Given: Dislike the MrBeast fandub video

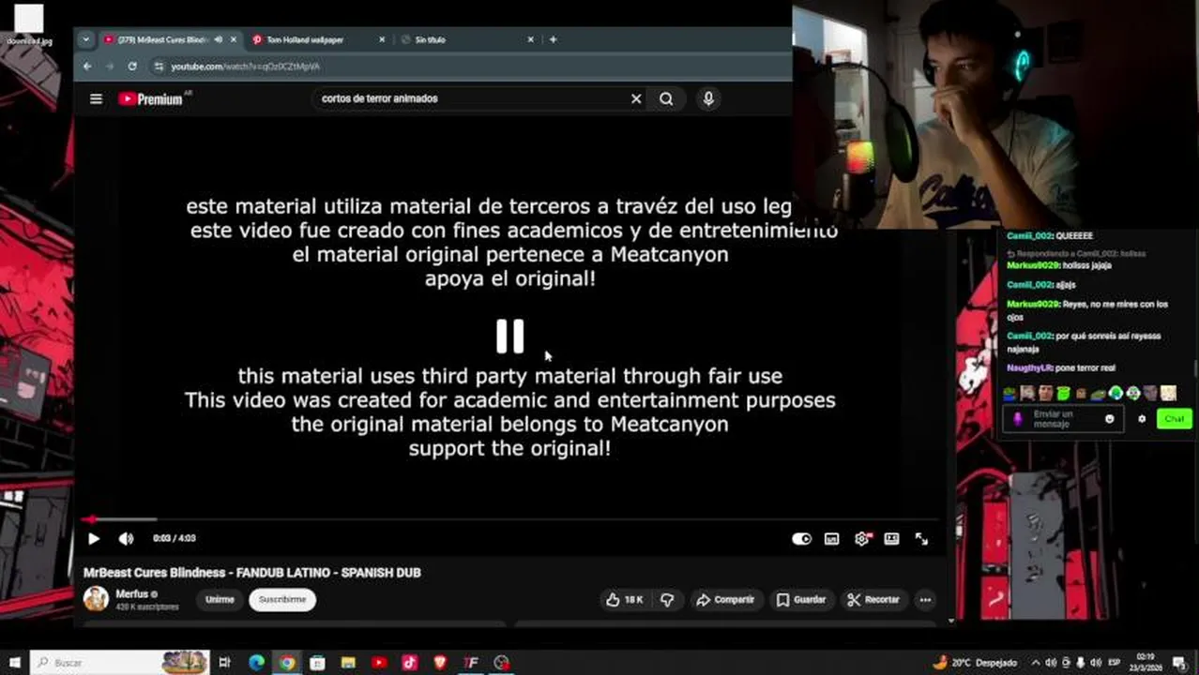Looking at the screenshot, I should pyautogui.click(x=667, y=600).
